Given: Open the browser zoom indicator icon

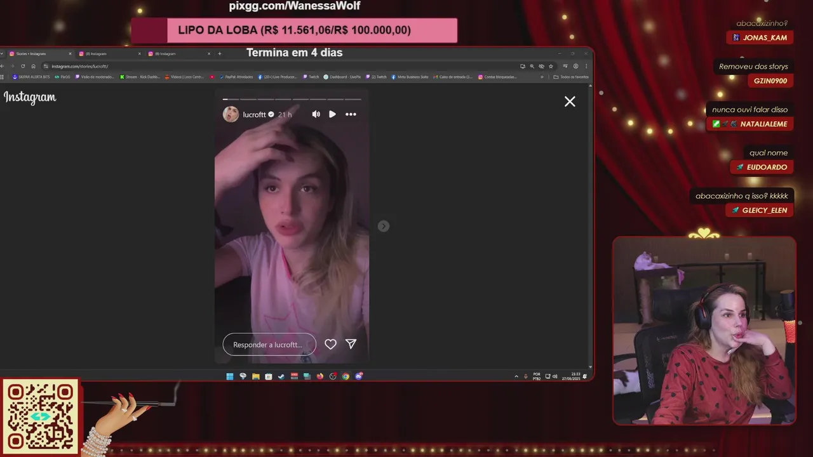Looking at the screenshot, I should (532, 66).
